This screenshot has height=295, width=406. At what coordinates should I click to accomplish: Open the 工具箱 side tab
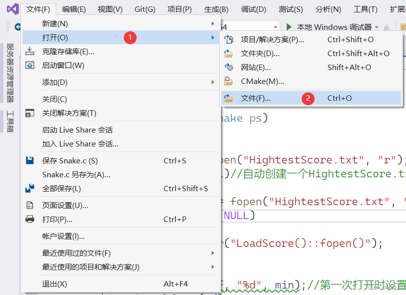click(x=10, y=121)
